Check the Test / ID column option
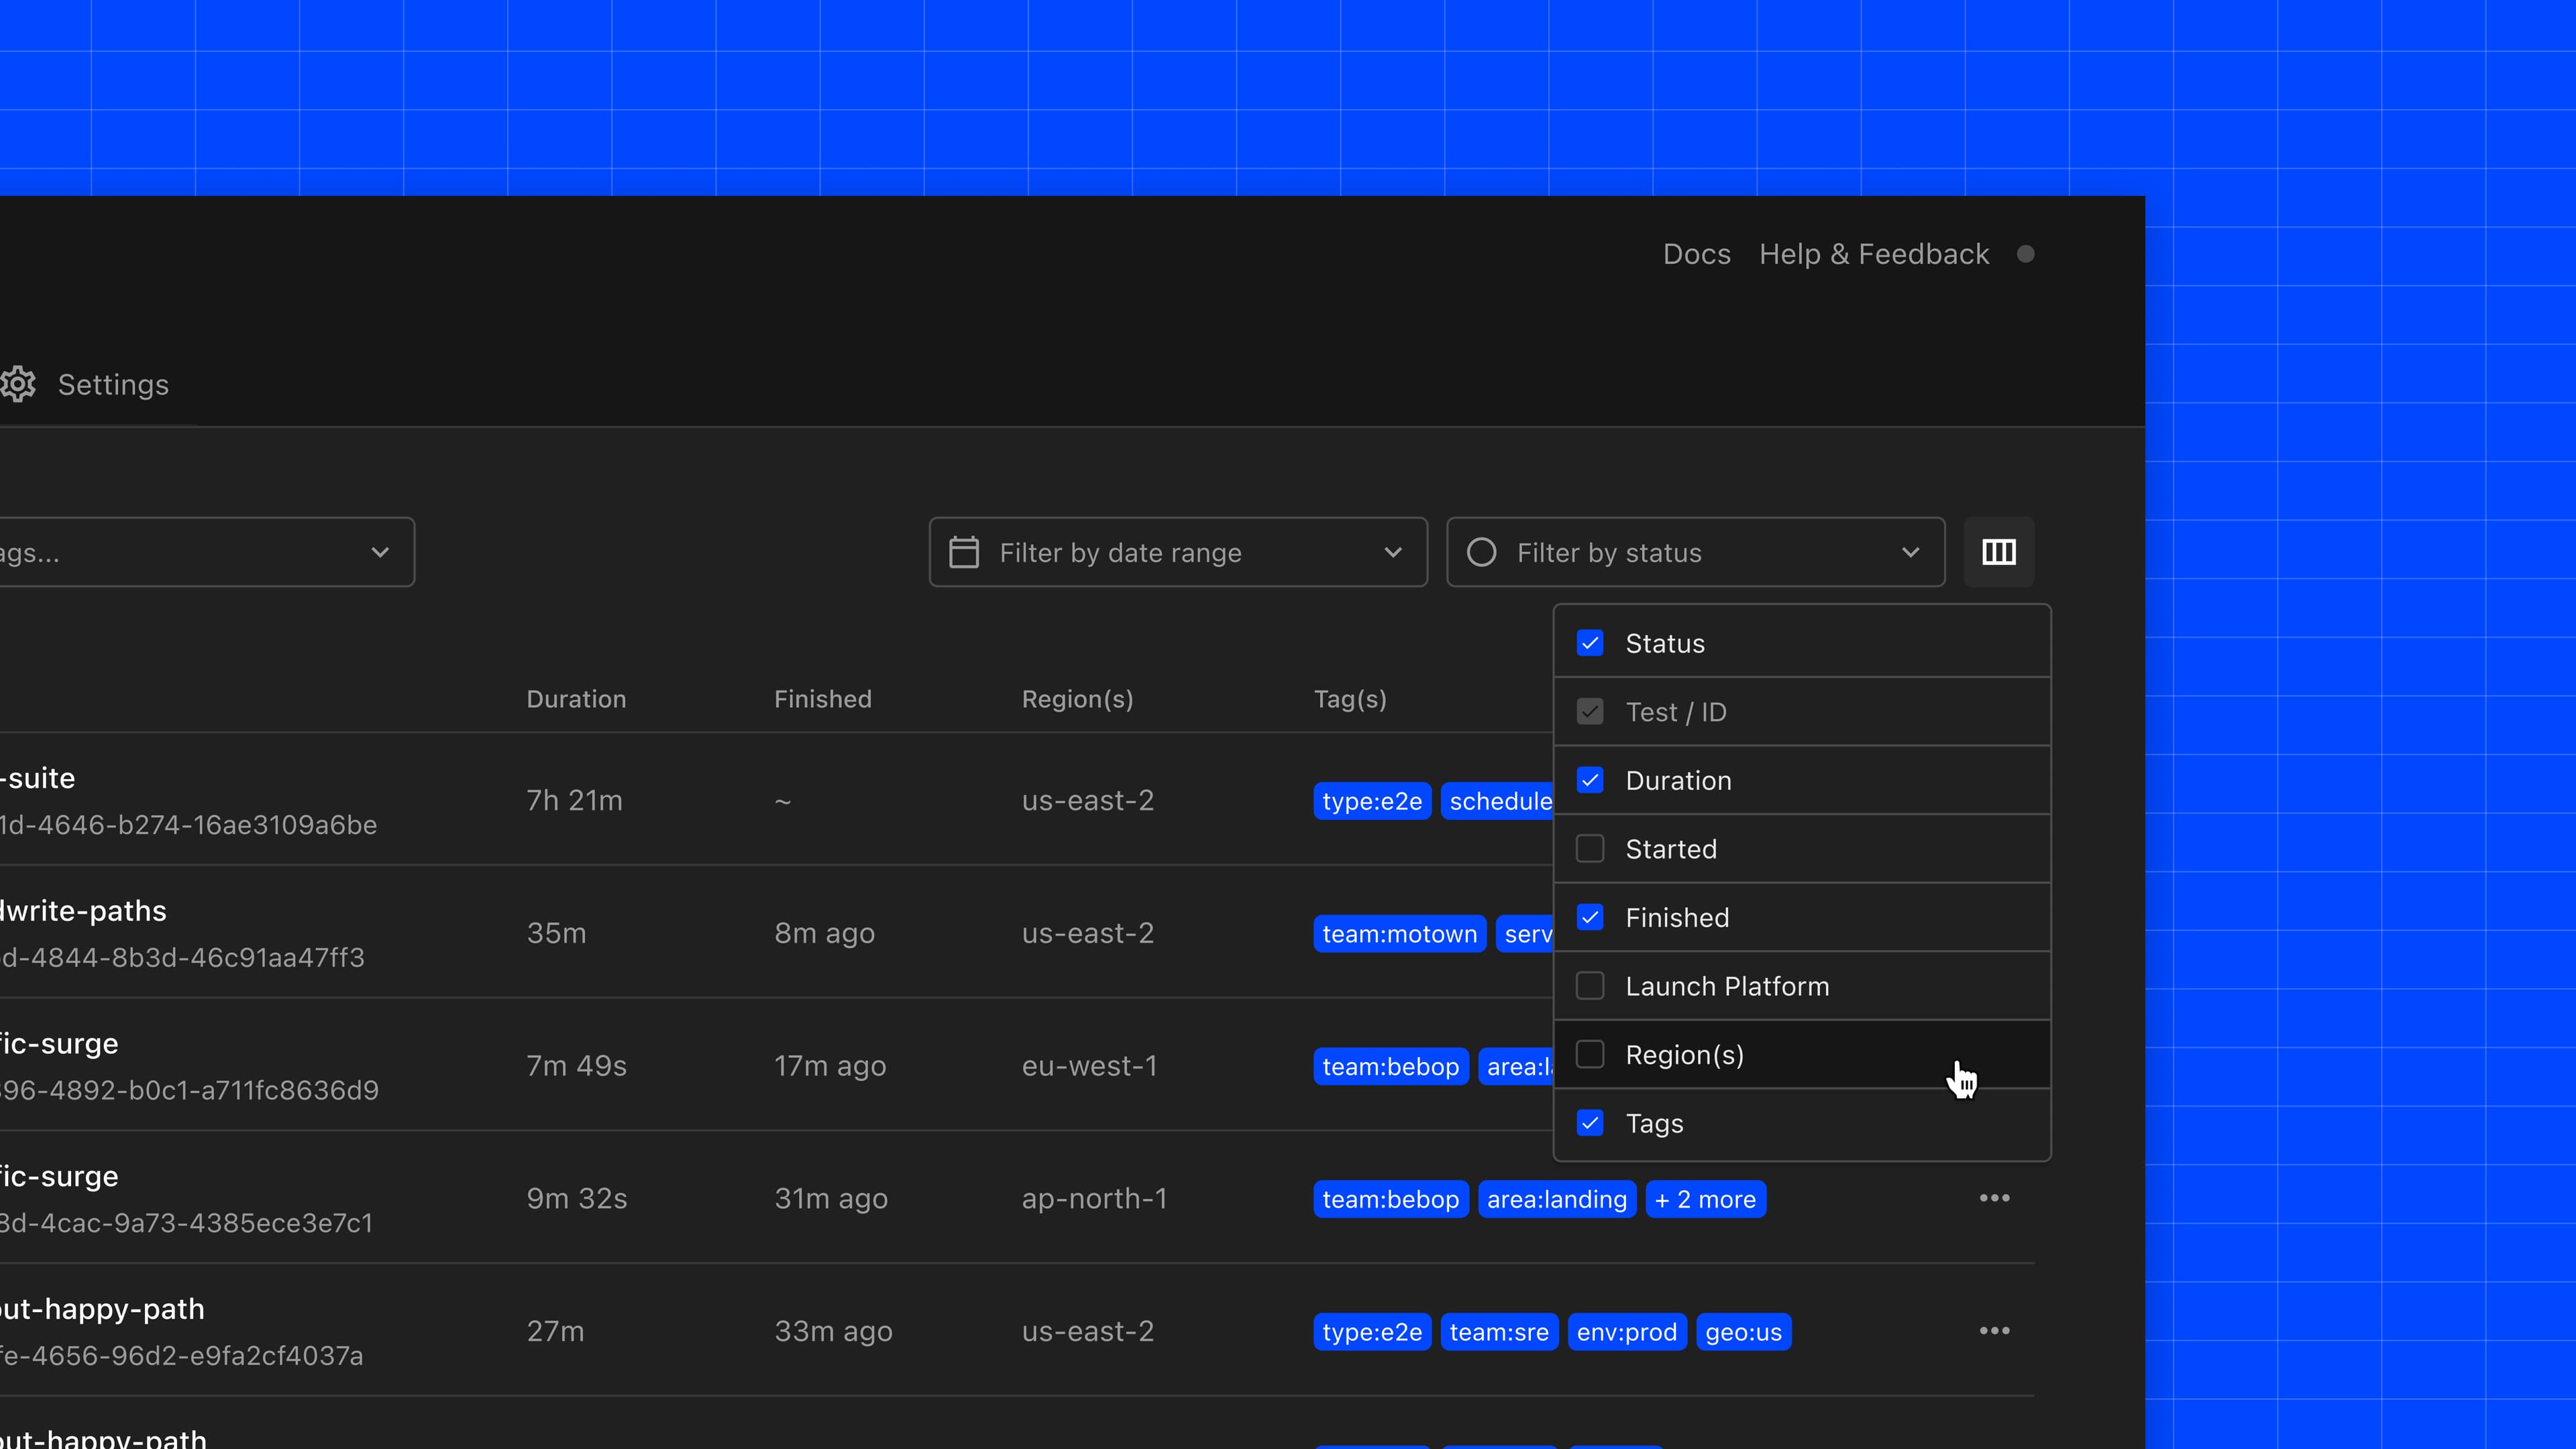The height and width of the screenshot is (1449, 2576). click(1590, 711)
